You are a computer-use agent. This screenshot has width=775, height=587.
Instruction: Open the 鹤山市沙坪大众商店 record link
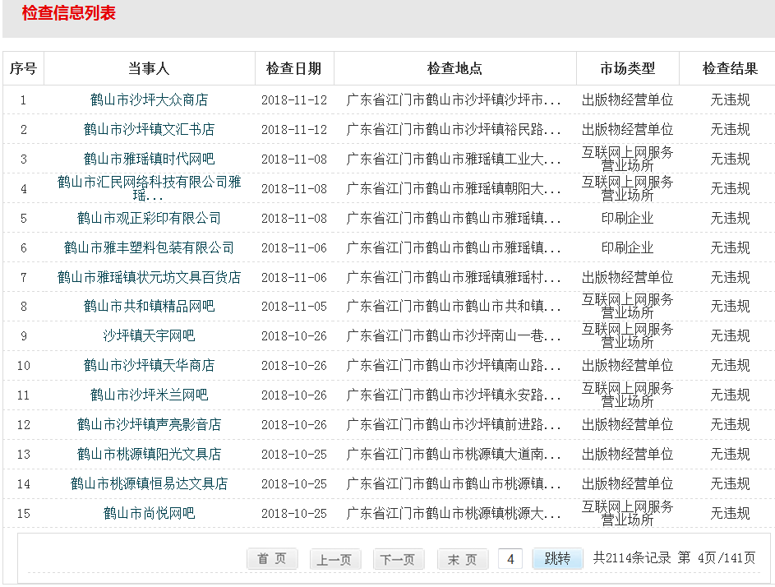pos(149,99)
